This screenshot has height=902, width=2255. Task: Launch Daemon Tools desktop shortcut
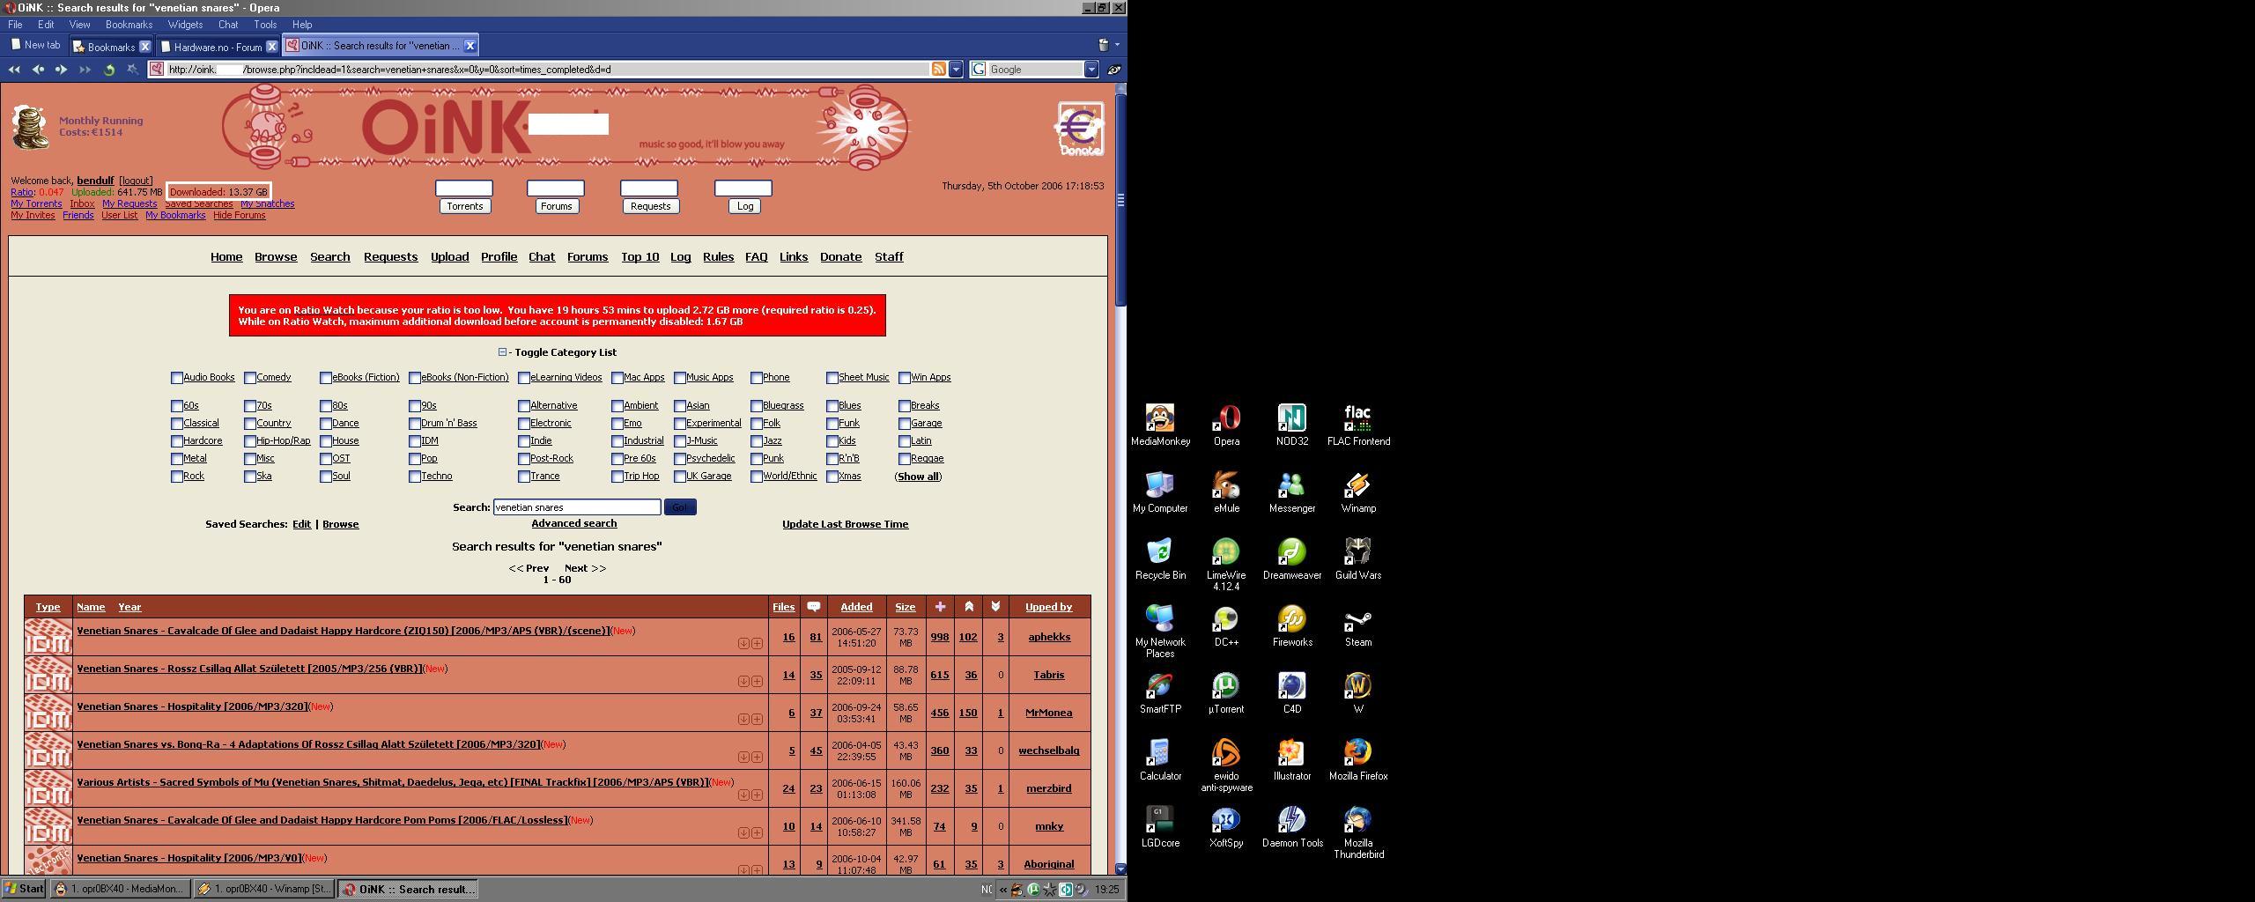coord(1292,827)
